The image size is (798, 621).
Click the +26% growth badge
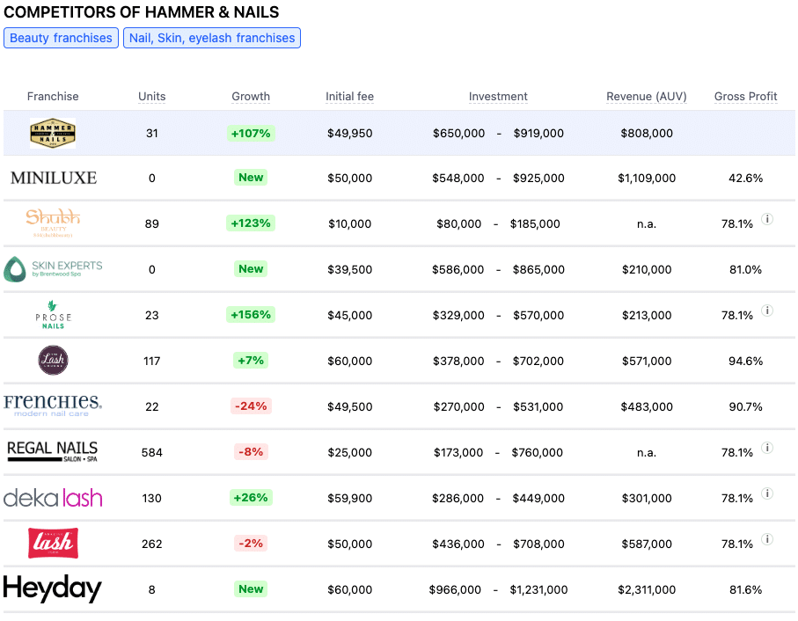point(251,497)
